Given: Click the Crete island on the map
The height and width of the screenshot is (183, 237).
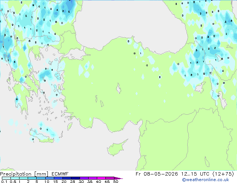Looking at the screenshot, I should coord(41,137).
